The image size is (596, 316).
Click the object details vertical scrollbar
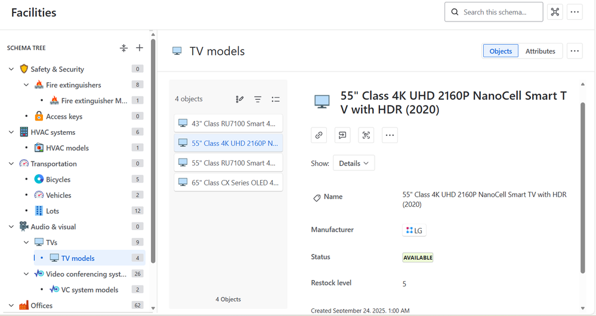coord(583,188)
